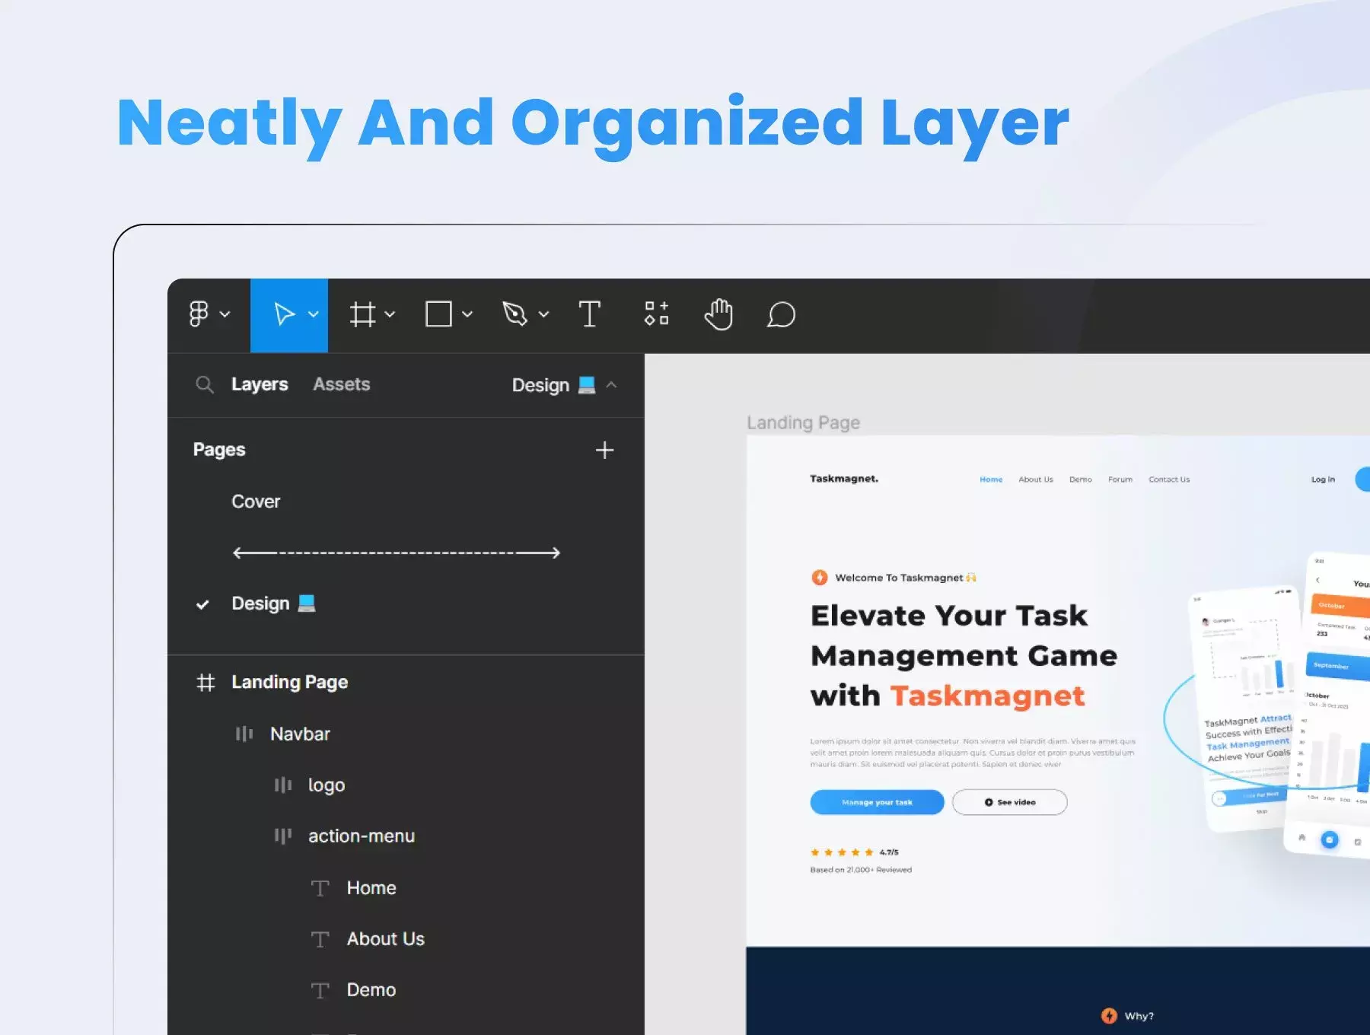Click the frame icon beside Landing Page
Viewport: 1370px width, 1035px height.
(x=205, y=682)
